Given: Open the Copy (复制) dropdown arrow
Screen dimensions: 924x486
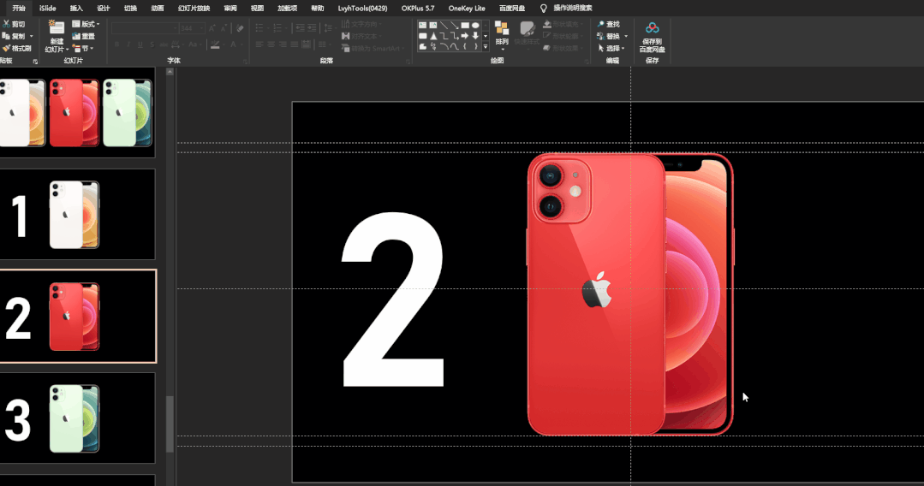Looking at the screenshot, I should 31,37.
